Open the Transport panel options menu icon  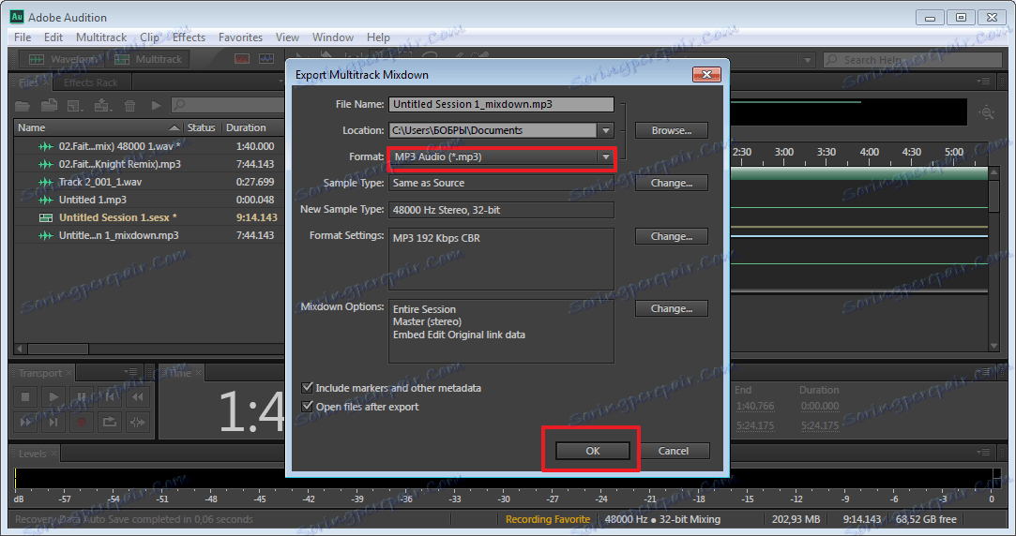point(131,372)
